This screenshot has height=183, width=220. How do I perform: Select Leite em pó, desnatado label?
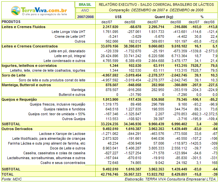click(67, 51)
